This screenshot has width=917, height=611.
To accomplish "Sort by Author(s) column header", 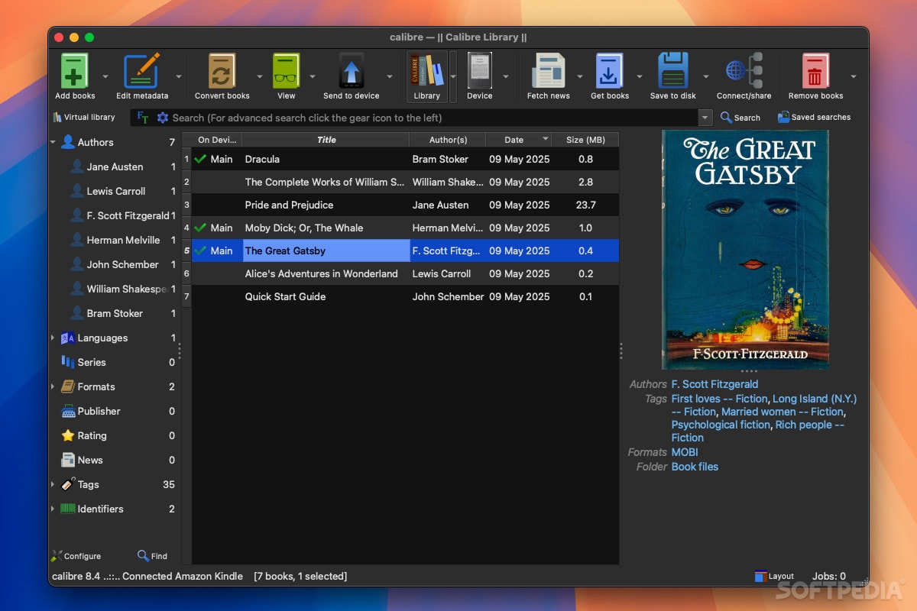I will point(448,140).
